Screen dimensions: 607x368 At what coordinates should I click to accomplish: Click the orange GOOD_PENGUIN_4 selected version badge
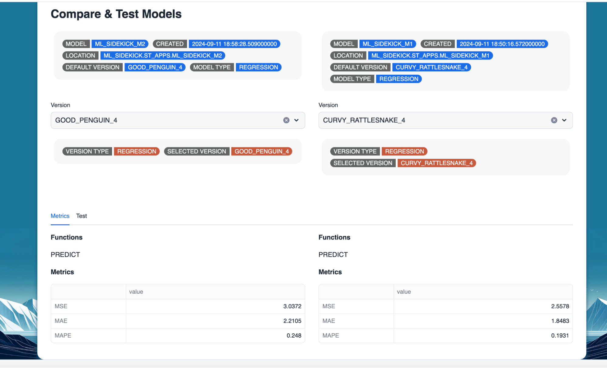261,152
